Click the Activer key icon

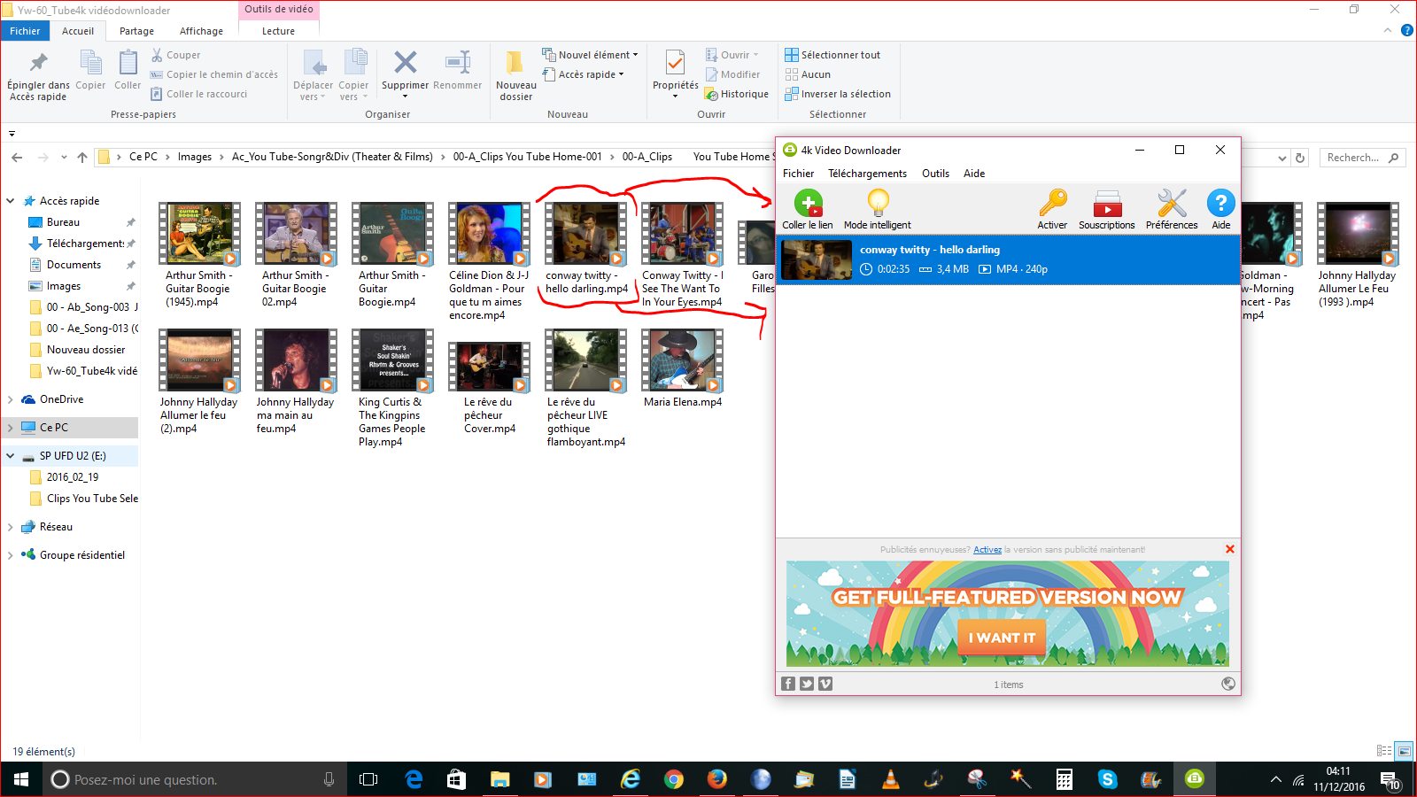click(1052, 210)
